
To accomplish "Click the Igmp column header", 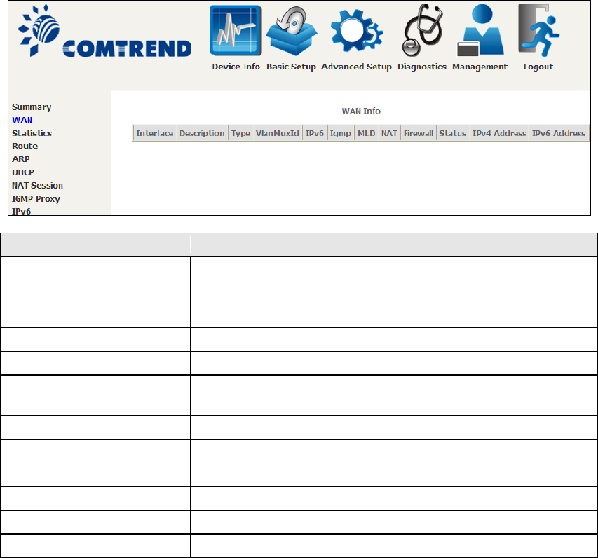I will [341, 133].
